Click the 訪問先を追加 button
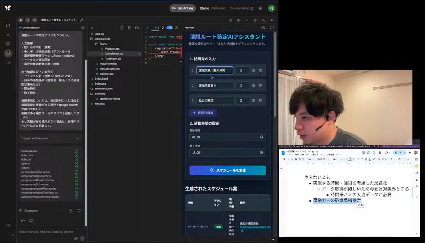The width and height of the screenshot is (425, 243). pyautogui.click(x=203, y=112)
